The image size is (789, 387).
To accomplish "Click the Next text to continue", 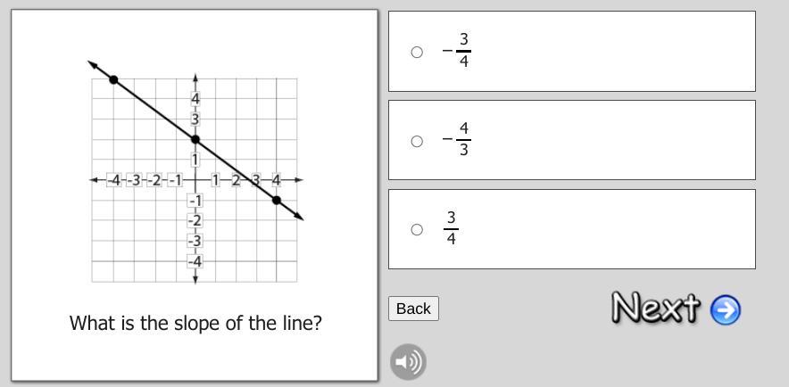I will click(x=656, y=308).
